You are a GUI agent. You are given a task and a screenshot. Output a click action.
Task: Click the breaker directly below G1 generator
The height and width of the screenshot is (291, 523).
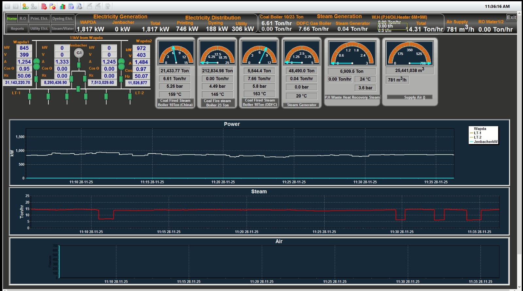[x=79, y=65]
